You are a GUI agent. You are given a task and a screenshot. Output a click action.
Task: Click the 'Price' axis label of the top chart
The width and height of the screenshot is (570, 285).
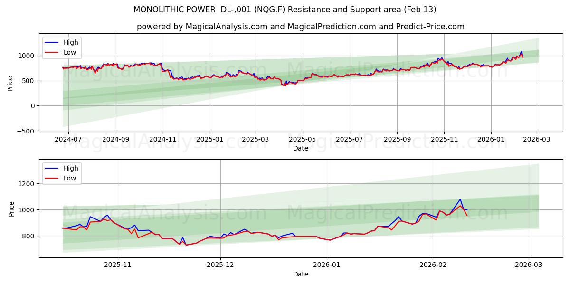coord(10,83)
